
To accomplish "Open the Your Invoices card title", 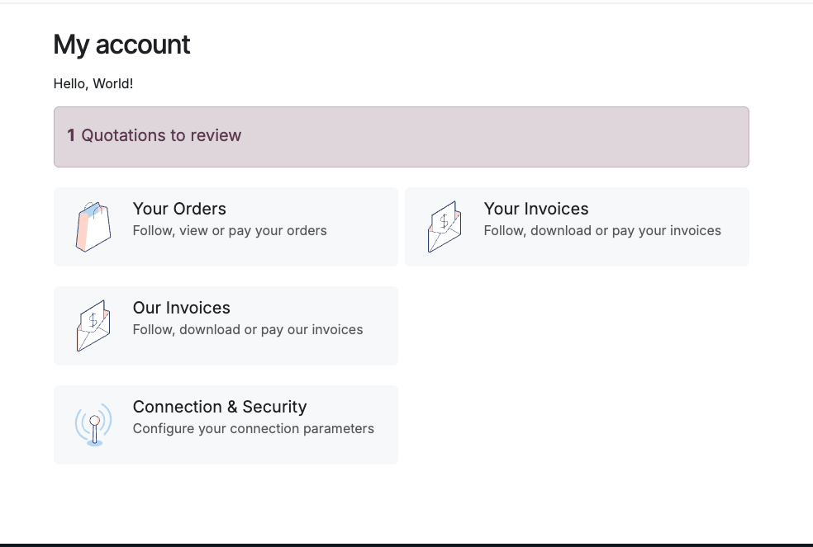I will click(x=536, y=209).
